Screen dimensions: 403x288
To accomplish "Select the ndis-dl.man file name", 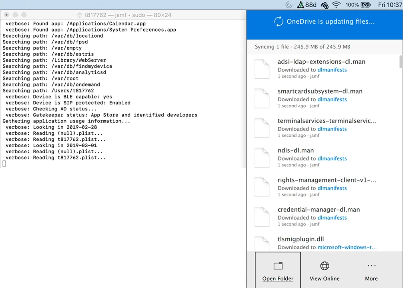I will [296, 150].
